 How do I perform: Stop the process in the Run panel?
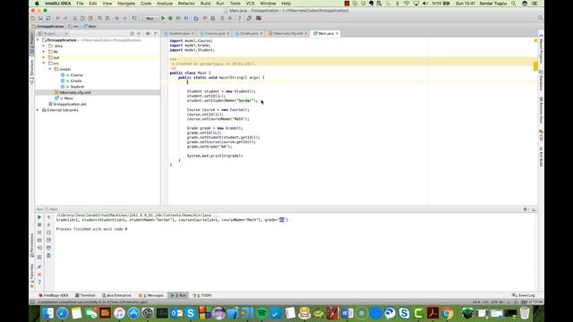(x=39, y=225)
